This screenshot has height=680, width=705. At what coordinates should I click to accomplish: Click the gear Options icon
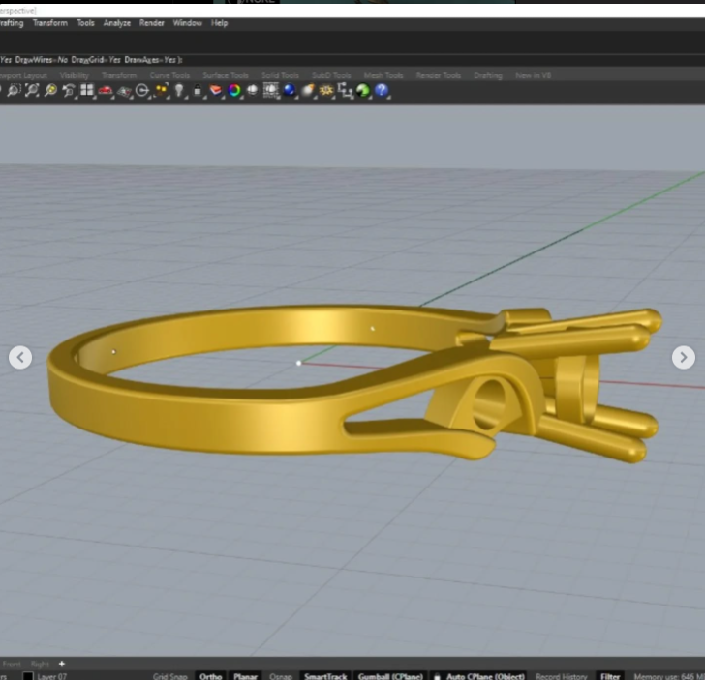(x=326, y=90)
